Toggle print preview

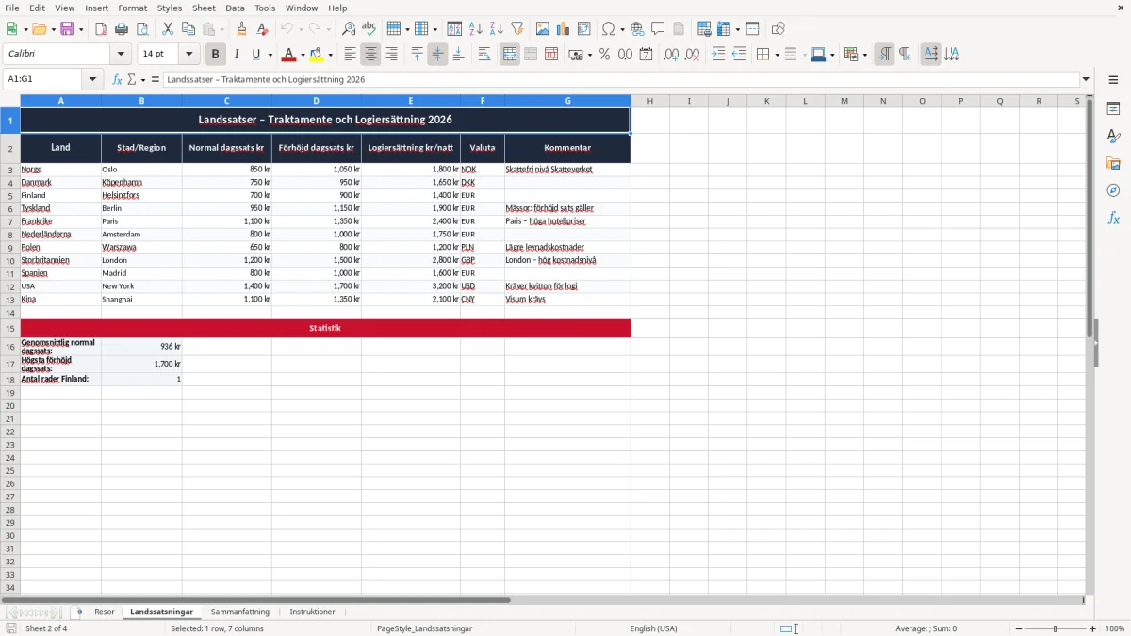[142, 29]
